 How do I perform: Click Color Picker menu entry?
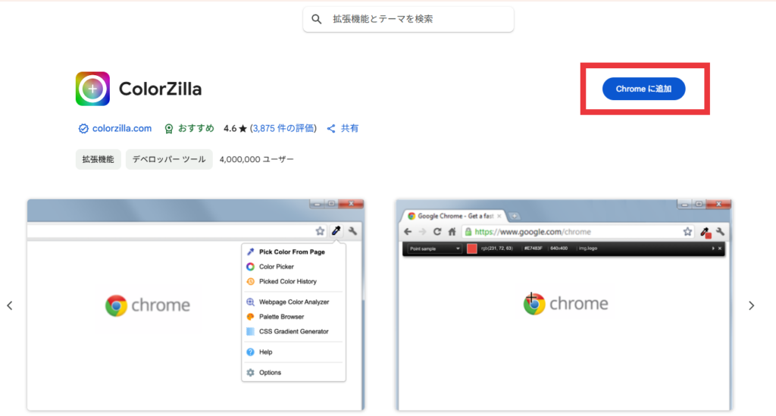[x=276, y=267]
